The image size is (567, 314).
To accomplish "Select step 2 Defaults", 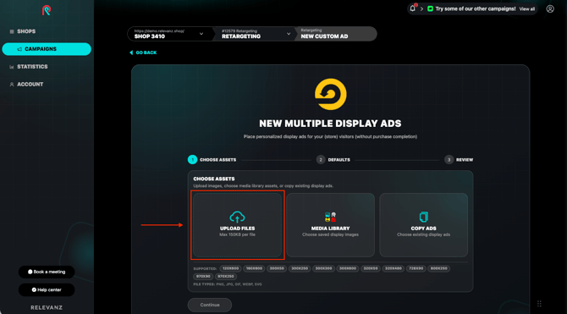I will point(333,159).
